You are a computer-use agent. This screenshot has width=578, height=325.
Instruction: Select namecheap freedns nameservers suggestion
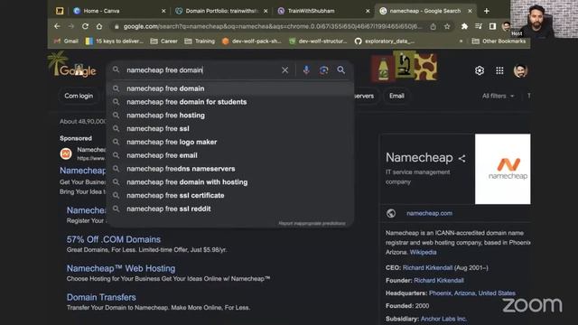tap(230, 169)
